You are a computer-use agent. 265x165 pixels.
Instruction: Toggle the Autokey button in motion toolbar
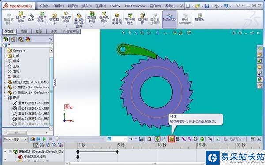[157, 139]
